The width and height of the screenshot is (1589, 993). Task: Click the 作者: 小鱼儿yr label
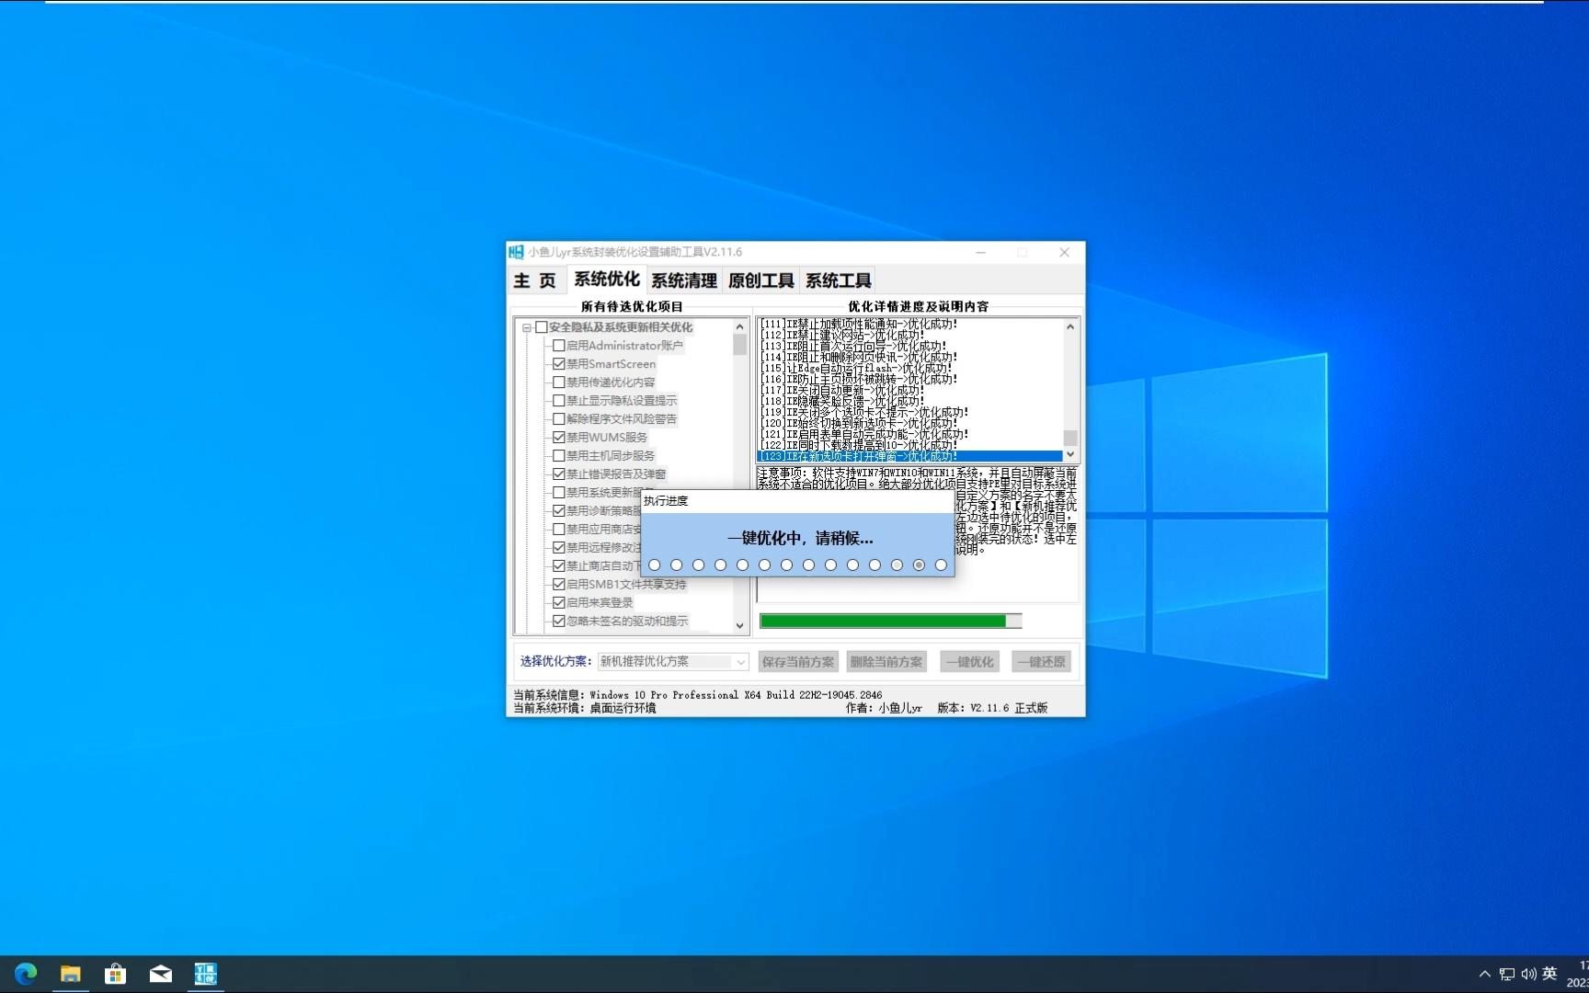[x=884, y=708]
